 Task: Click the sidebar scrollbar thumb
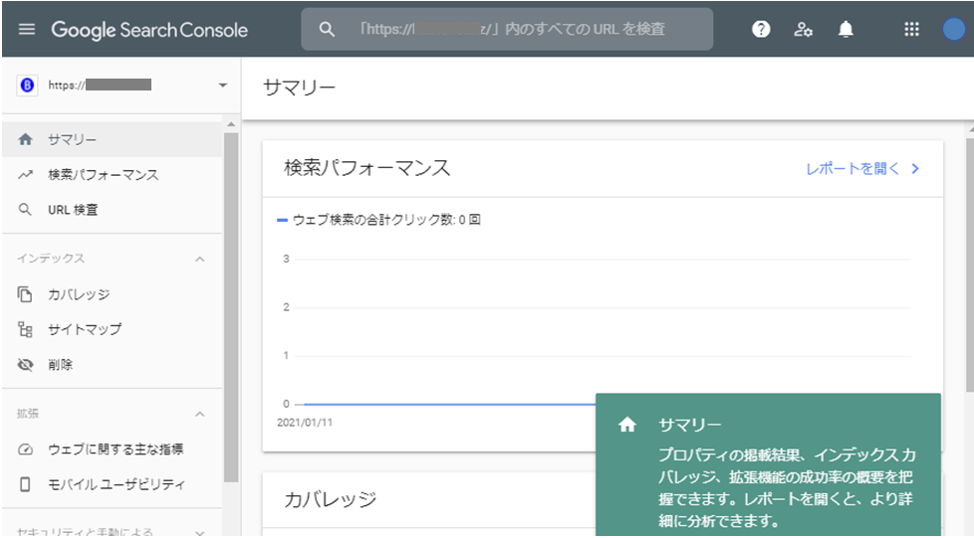[x=231, y=307]
